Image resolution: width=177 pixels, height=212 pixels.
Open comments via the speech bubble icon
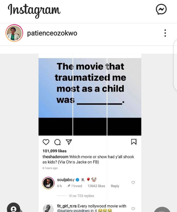[x=57, y=142]
